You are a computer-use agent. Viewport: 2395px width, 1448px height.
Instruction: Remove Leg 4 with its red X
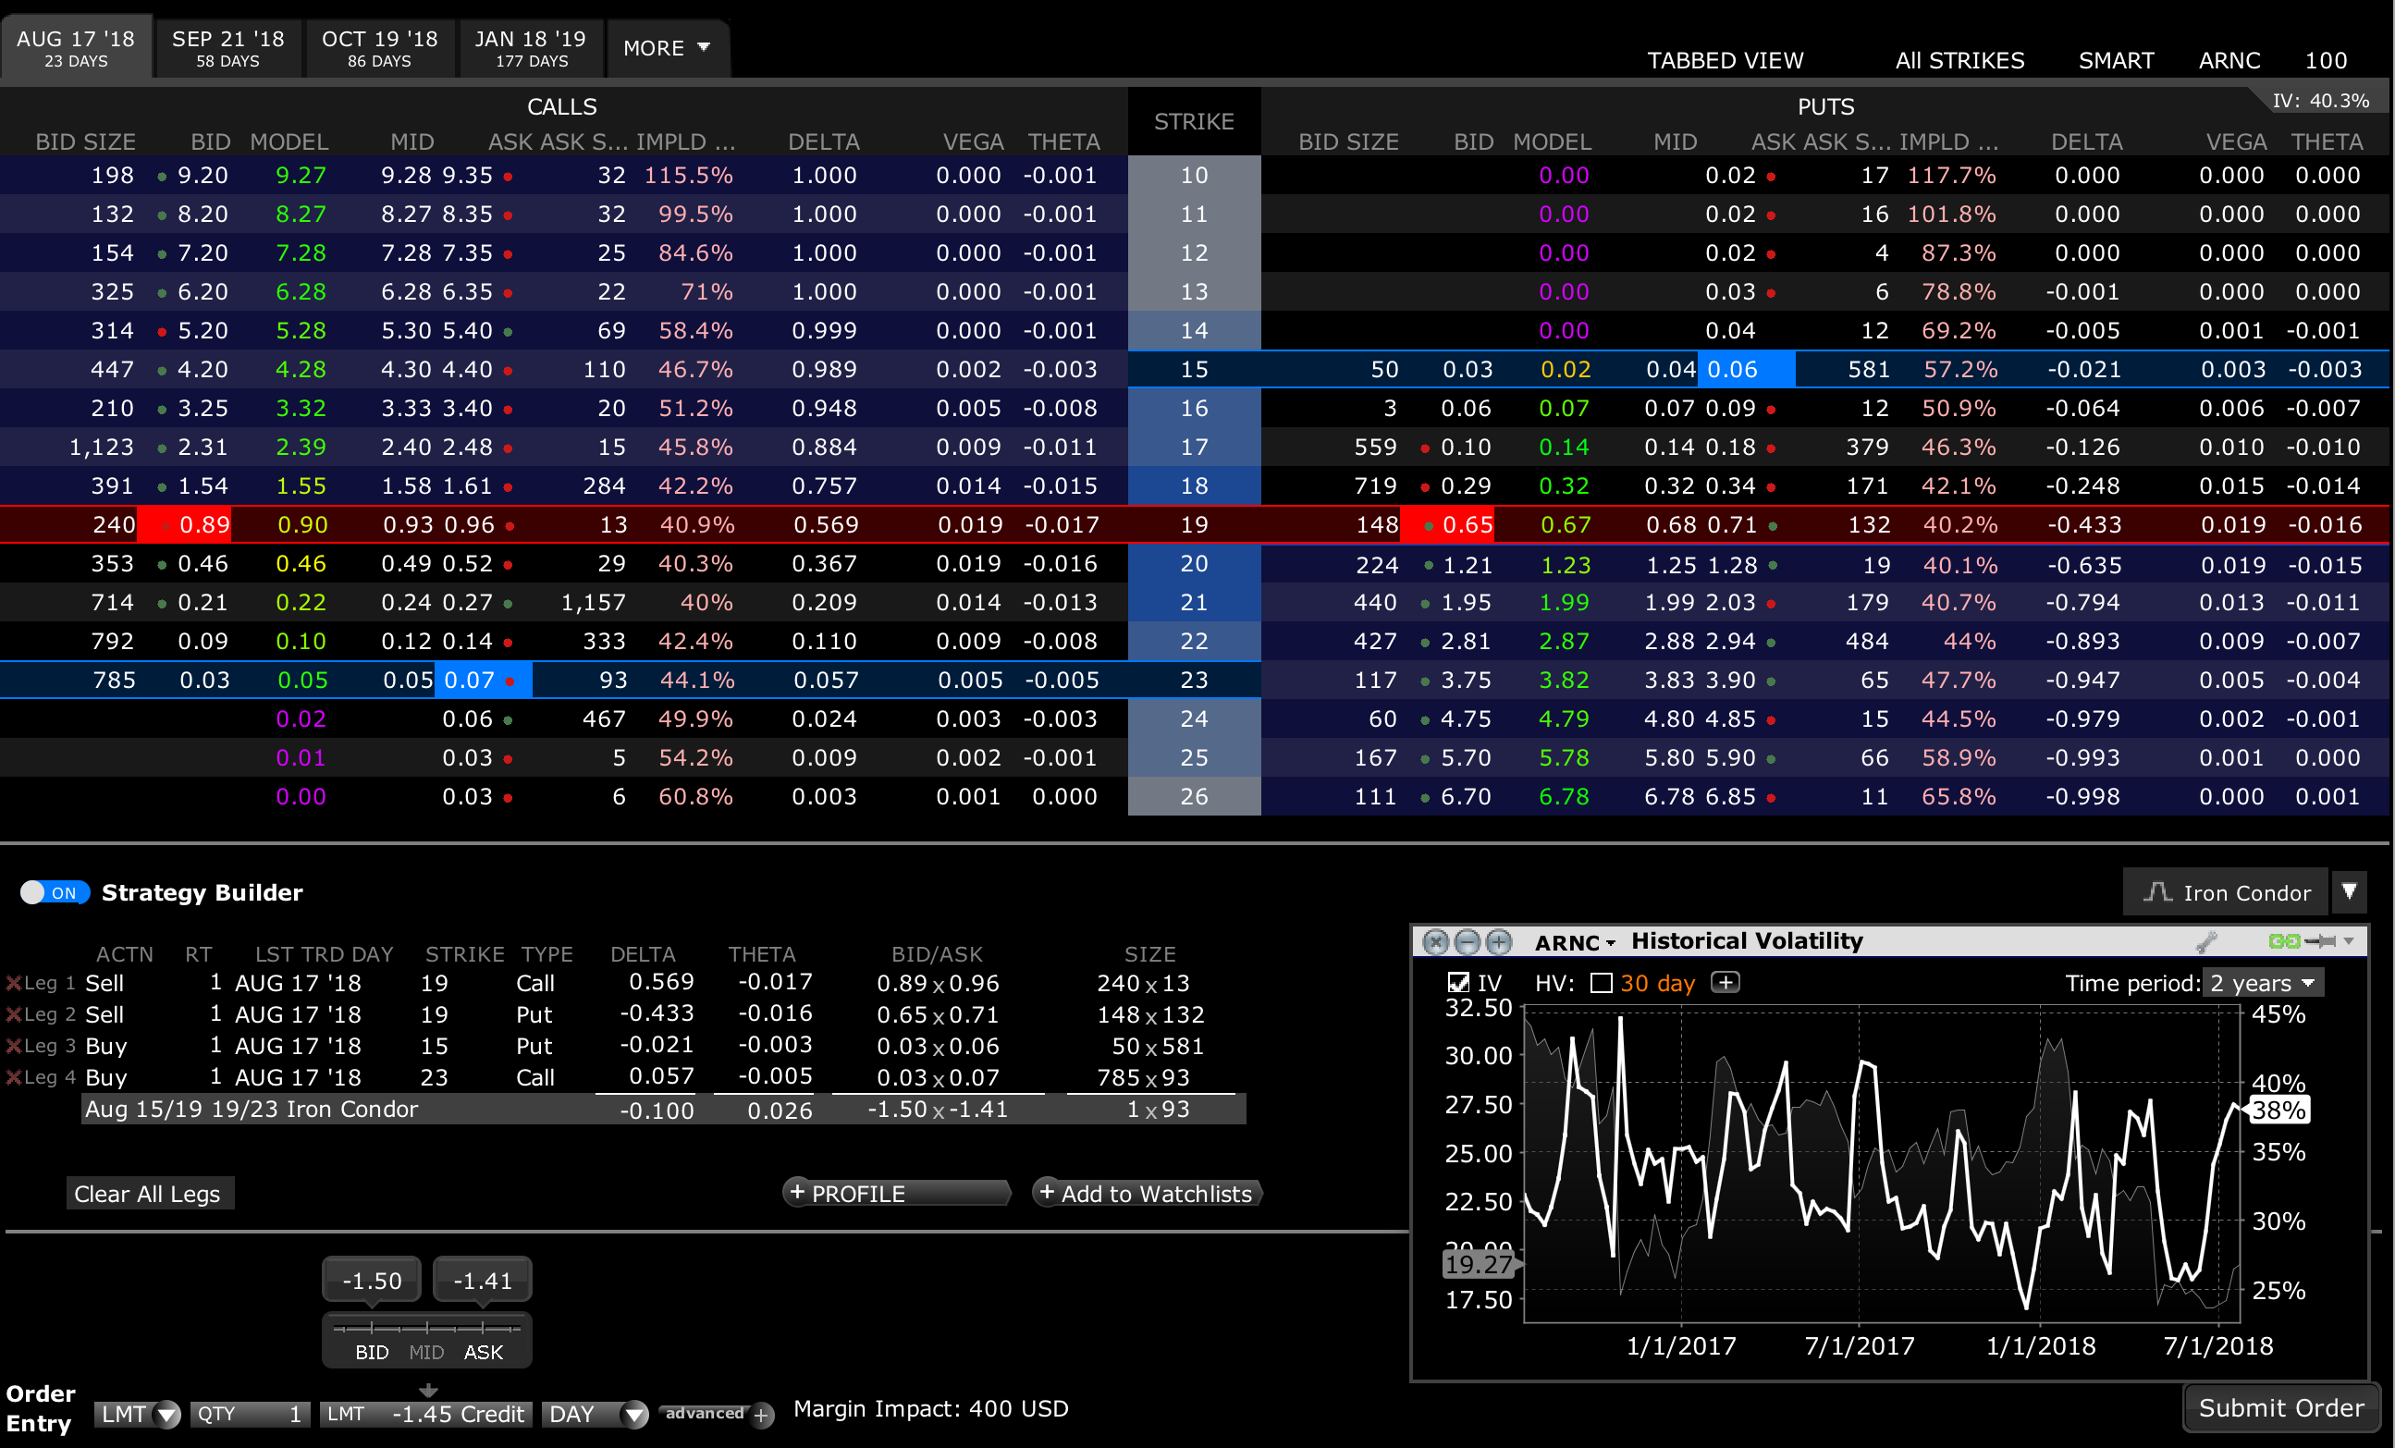14,1077
